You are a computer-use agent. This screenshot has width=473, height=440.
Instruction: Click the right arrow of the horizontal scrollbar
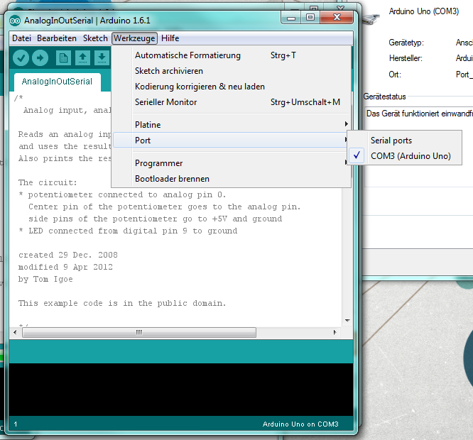point(335,332)
